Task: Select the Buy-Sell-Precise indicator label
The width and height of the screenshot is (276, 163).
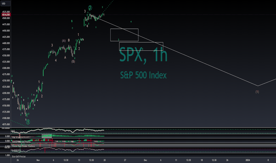Action: click(x=19, y=156)
